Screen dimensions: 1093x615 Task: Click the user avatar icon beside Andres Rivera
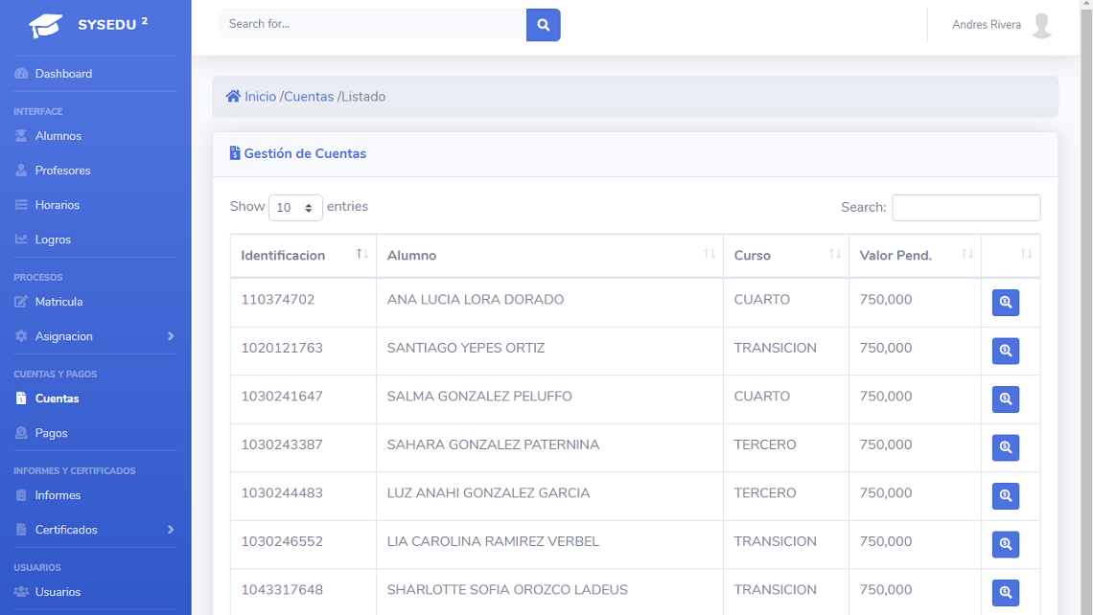pos(1041,25)
